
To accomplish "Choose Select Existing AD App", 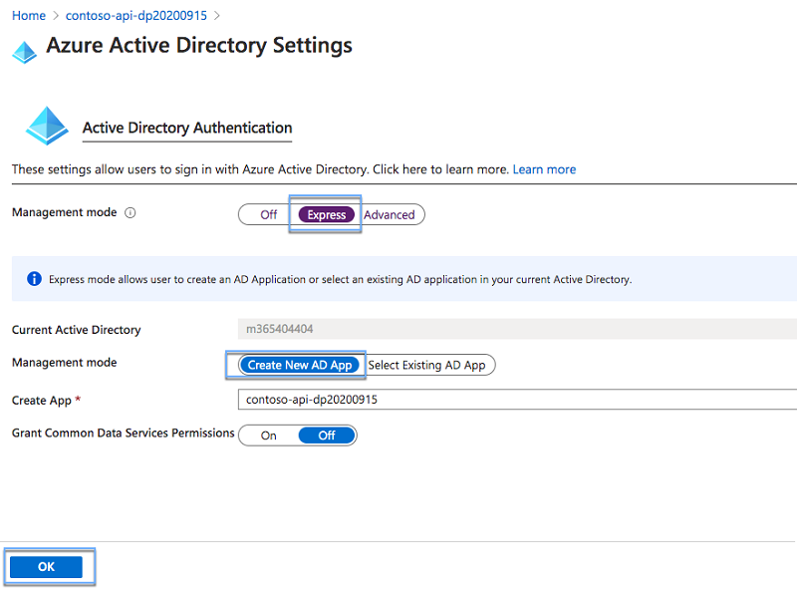I will click(430, 365).
